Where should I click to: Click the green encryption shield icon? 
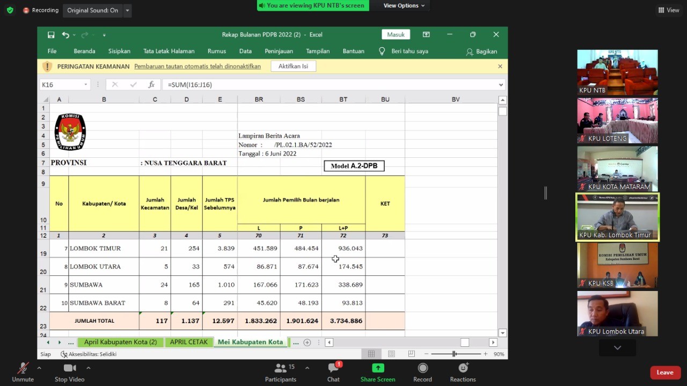10,10
